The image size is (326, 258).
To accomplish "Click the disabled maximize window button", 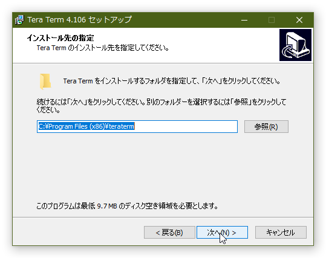I will (272, 20).
